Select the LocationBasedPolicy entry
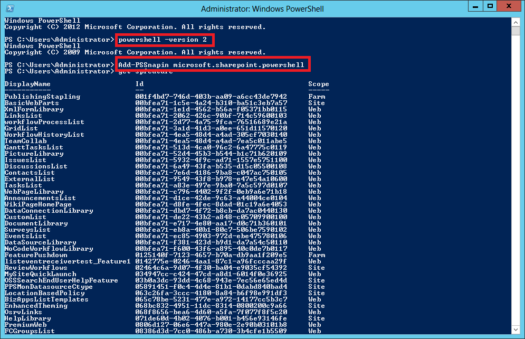Viewport: 525px width, 339px height. [x=44, y=293]
